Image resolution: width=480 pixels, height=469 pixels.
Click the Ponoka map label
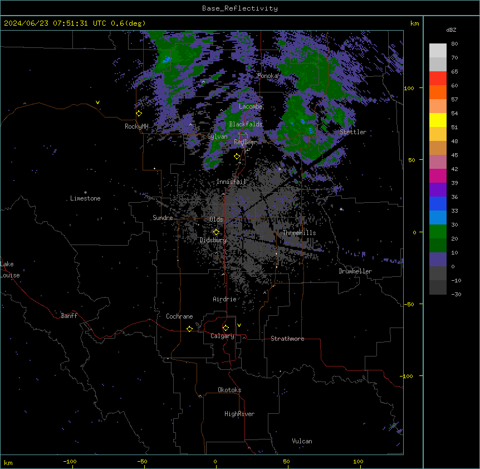[x=267, y=76]
